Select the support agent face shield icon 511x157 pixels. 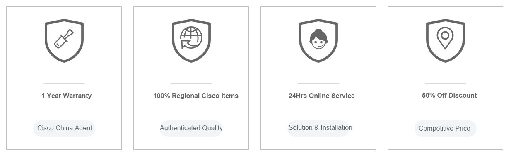click(318, 40)
